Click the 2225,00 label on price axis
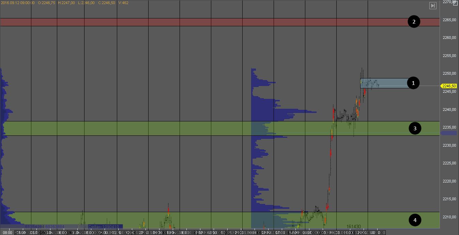The width and height of the screenshot is (459, 235). click(x=449, y=163)
